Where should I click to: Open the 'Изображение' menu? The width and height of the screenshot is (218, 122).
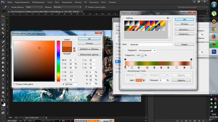(x=38, y=2)
